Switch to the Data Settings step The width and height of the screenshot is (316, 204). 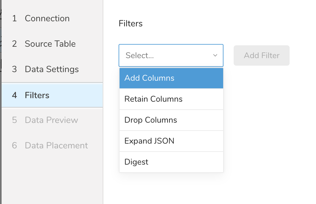coord(52,69)
